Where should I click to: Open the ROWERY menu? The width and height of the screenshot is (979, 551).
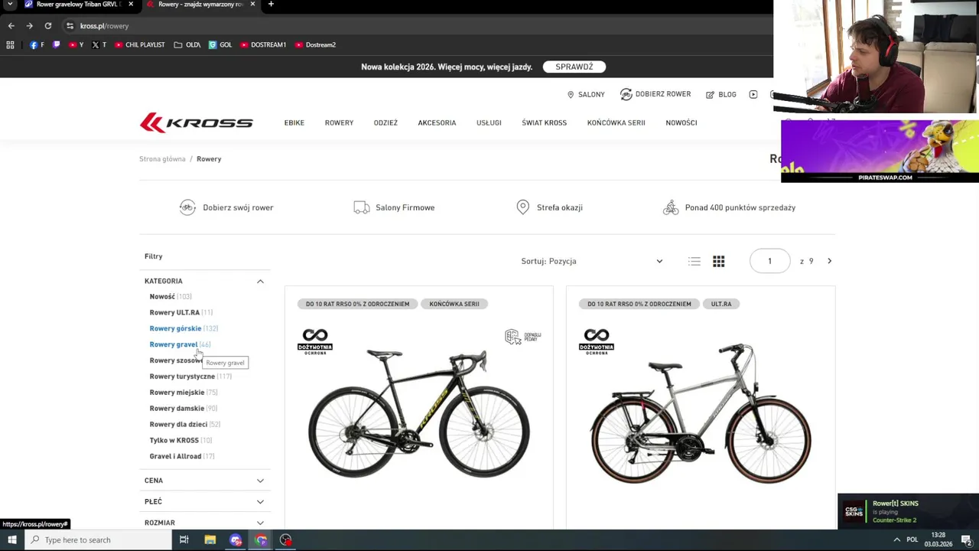tap(339, 122)
